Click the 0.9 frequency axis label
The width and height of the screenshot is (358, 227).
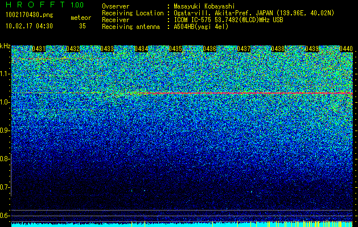click(x=5, y=131)
